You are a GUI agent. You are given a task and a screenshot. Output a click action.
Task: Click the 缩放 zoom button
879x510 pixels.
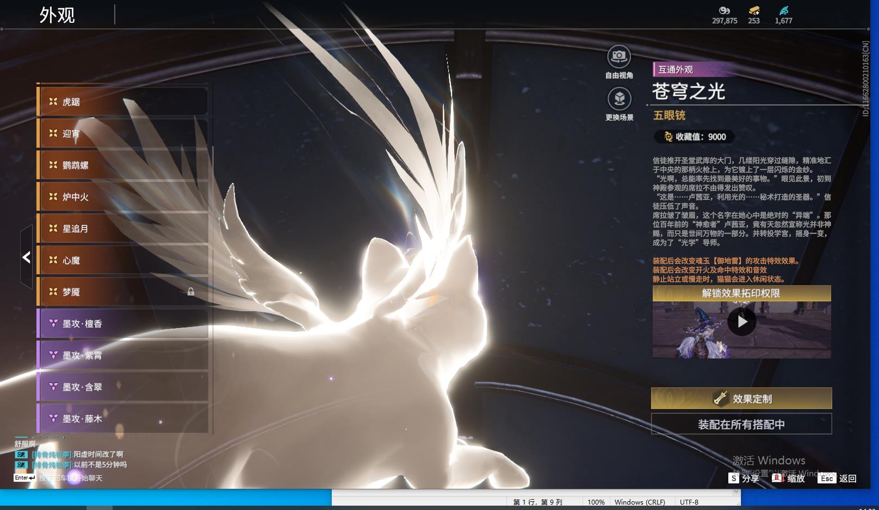coord(788,478)
